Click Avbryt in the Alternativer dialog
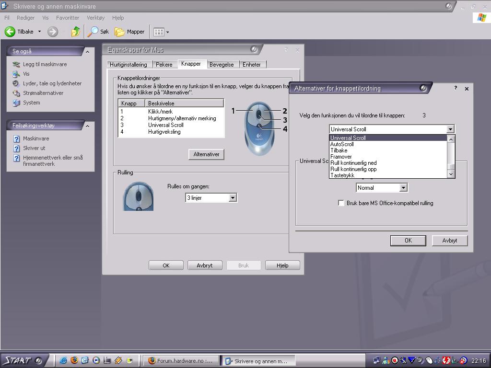This screenshot has height=368, width=491. [449, 241]
